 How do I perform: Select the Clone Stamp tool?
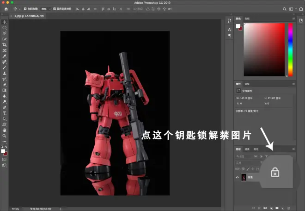click(x=4, y=73)
